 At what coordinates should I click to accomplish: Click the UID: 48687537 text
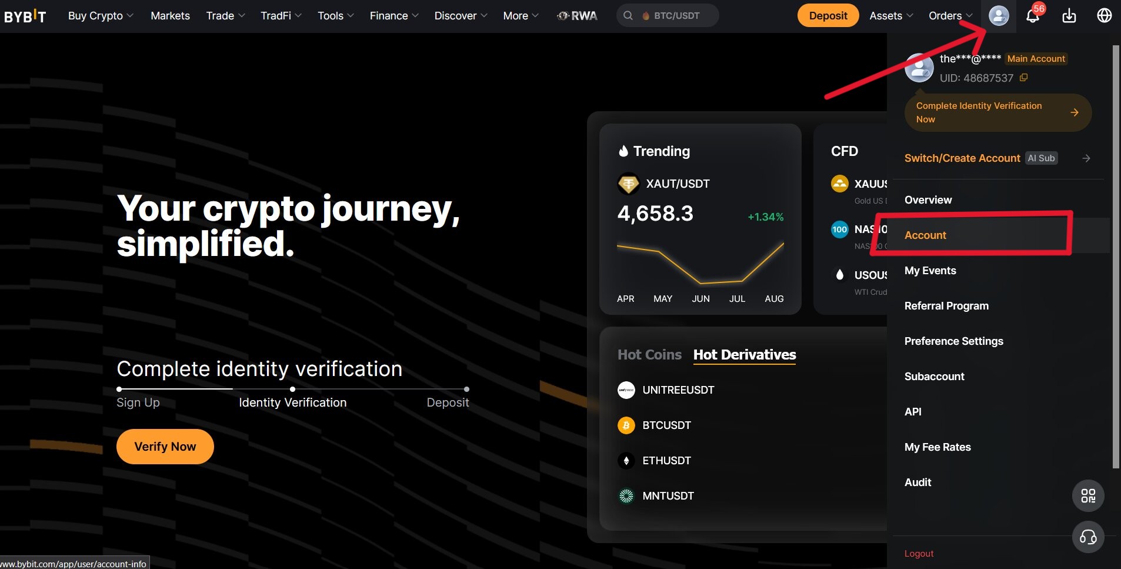pyautogui.click(x=976, y=78)
